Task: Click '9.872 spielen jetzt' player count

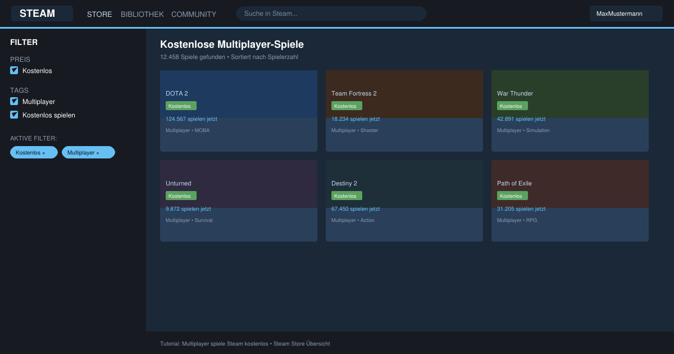Action: 188,209
